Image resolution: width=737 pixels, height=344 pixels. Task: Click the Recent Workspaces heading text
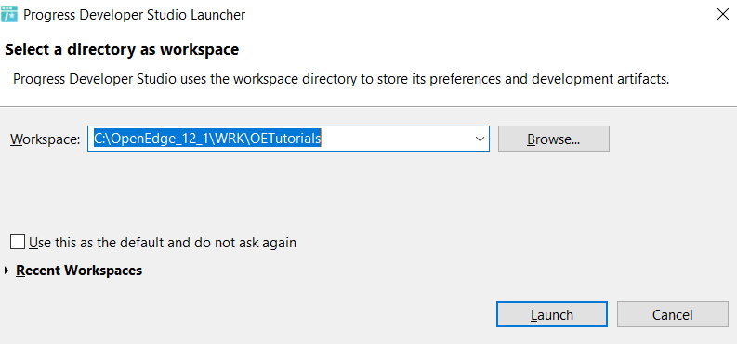point(79,271)
